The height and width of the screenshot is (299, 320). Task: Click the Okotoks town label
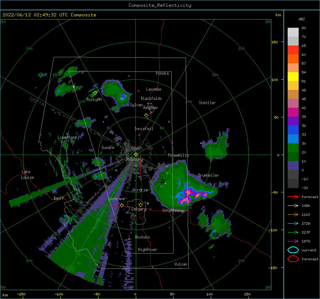(x=142, y=237)
